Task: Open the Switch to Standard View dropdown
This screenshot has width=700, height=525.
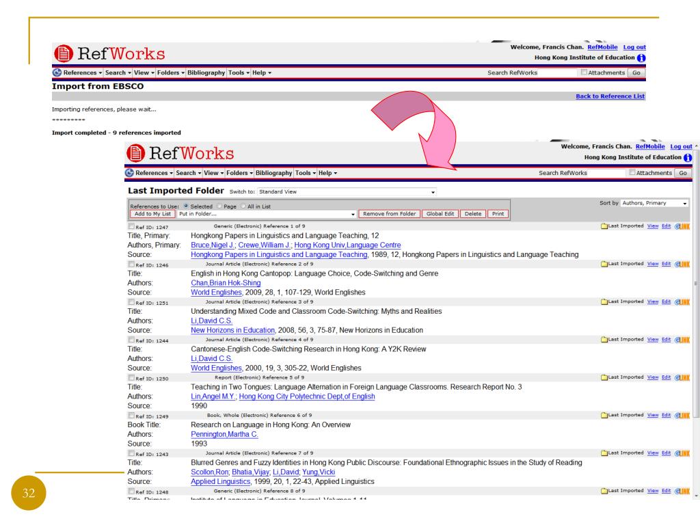Action: (347, 192)
